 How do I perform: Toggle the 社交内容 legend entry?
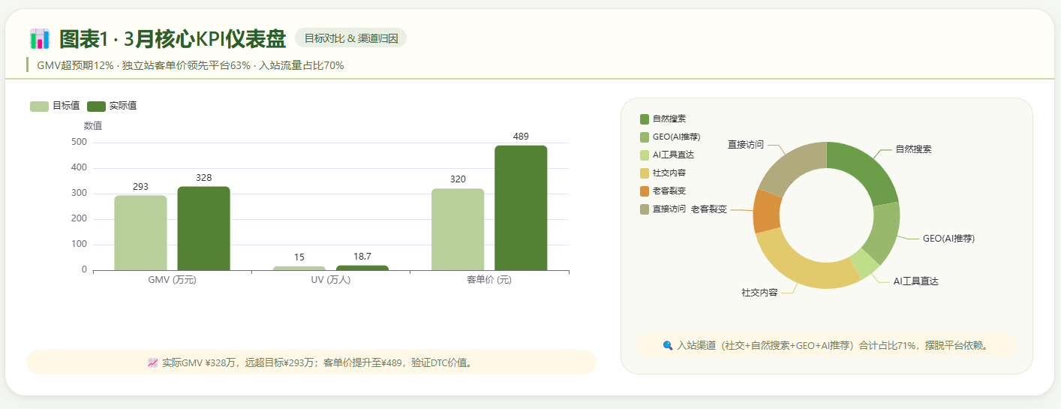(x=663, y=173)
